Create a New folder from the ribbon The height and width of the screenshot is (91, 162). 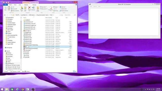38,9
